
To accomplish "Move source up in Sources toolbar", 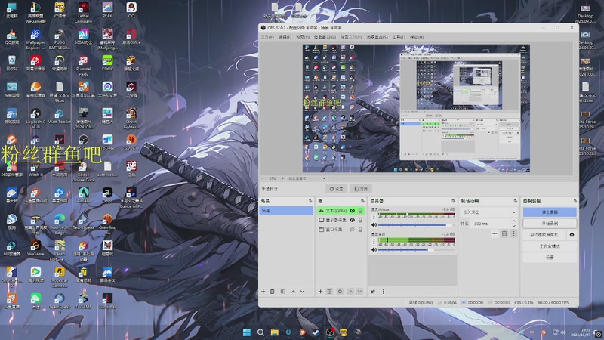I will [350, 292].
